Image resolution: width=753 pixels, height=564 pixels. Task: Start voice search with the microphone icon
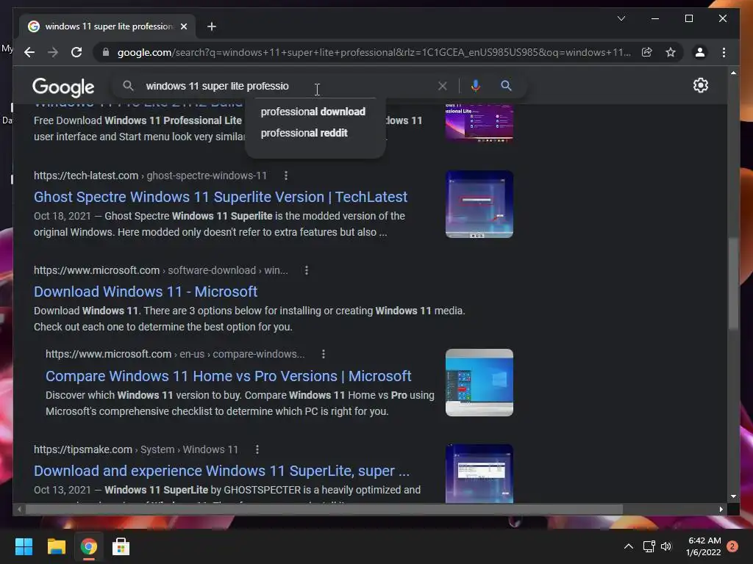[x=476, y=86]
